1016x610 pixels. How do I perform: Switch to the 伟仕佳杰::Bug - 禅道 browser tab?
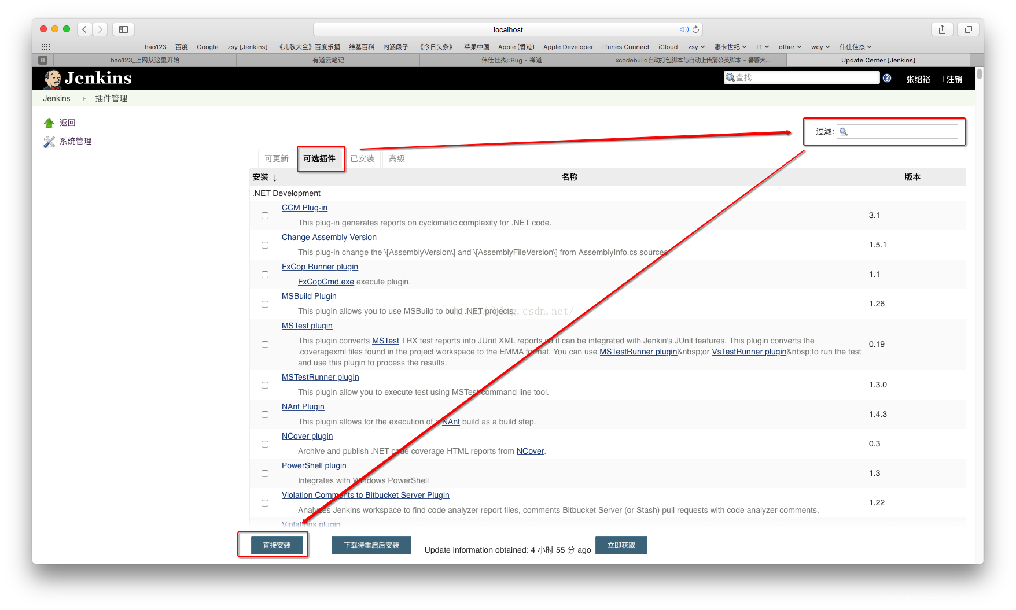click(x=511, y=60)
